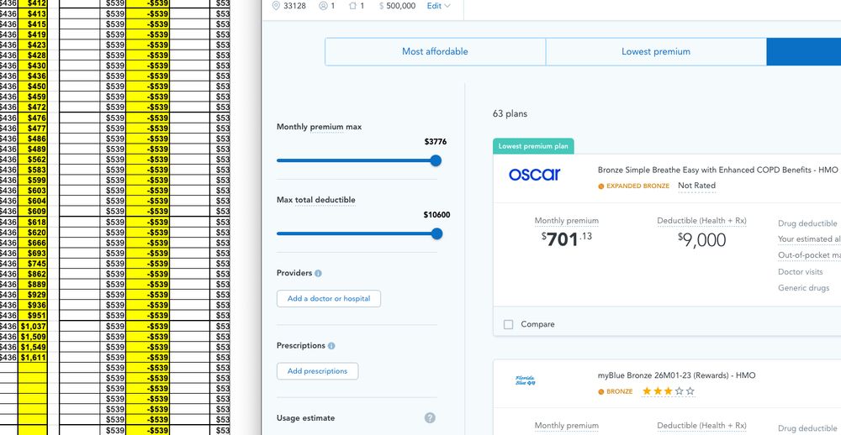
Task: Click the Not Rated label on Oscar plan
Action: coord(696,186)
